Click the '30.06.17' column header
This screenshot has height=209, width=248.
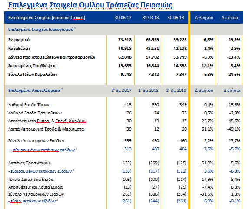[x=123, y=18]
